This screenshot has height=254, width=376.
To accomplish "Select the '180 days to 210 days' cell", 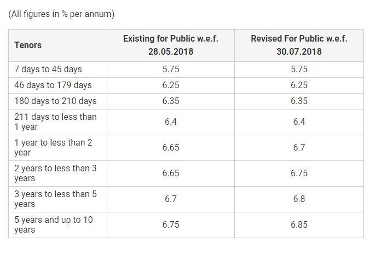I will (55, 101).
